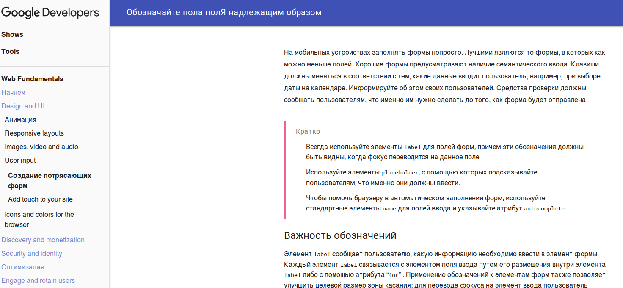Open the Tools section

11,52
